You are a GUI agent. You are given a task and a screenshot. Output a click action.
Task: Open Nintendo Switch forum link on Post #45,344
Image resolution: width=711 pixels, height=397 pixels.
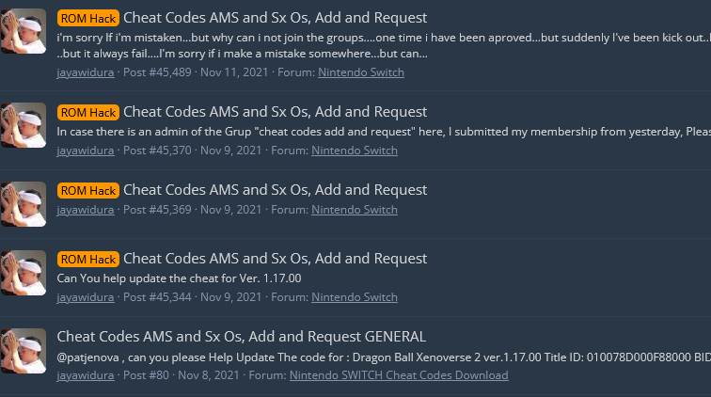point(355,297)
